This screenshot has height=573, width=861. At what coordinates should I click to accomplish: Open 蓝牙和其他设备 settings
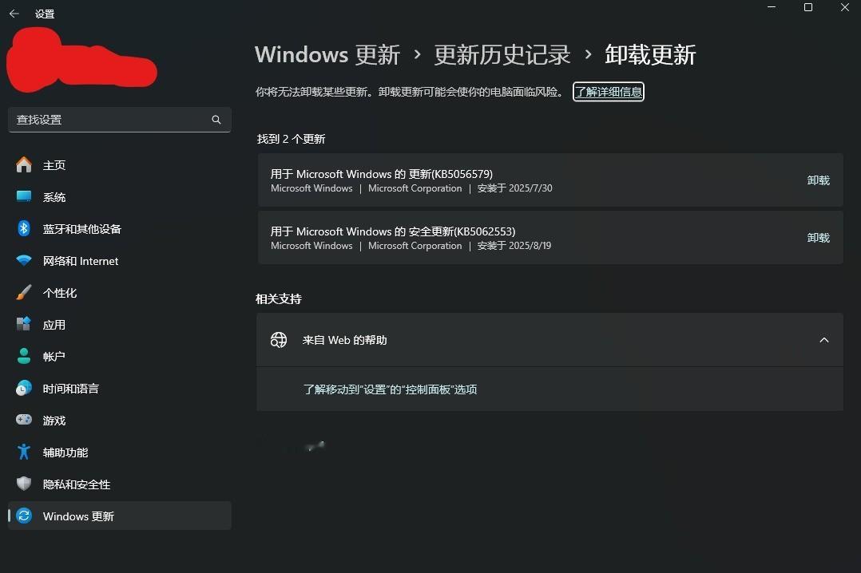coord(81,229)
